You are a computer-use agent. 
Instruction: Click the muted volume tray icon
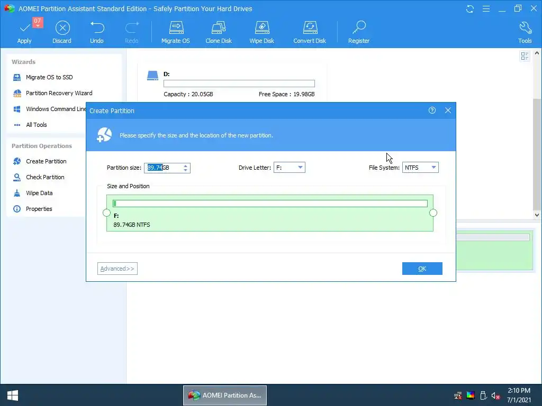pos(495,395)
